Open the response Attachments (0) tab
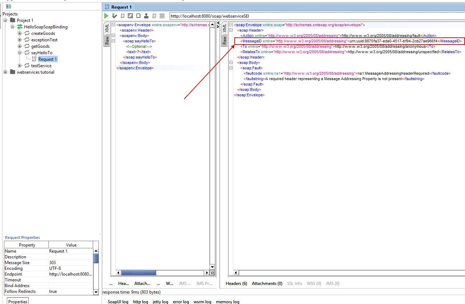465x304 pixels. click(x=267, y=284)
